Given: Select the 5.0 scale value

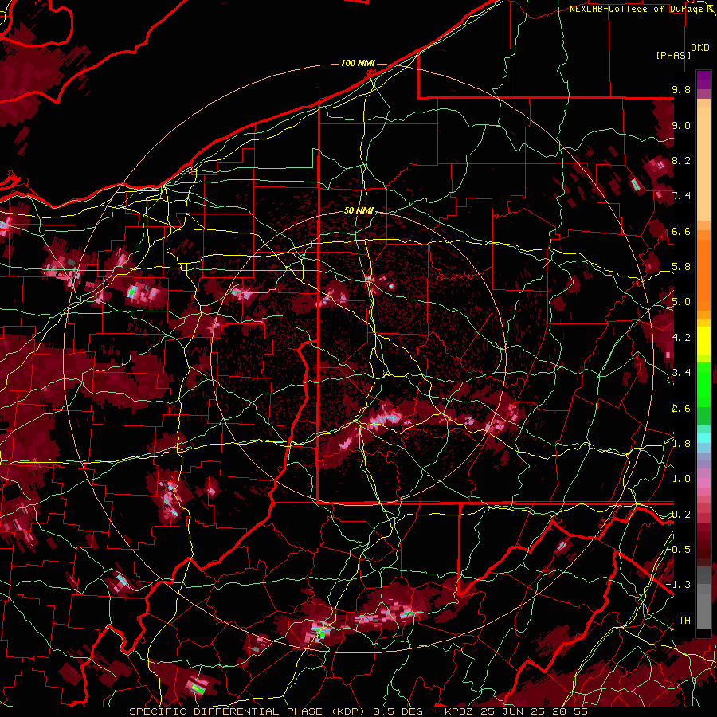Looking at the screenshot, I should pos(681,302).
